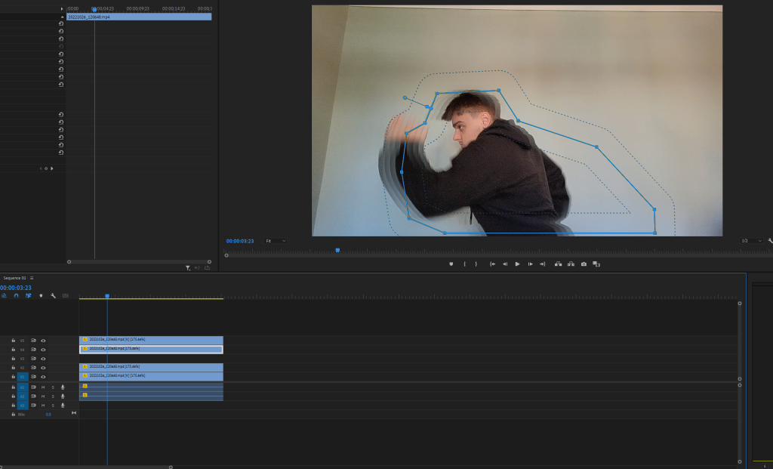The image size is (773, 469).
Task: Click the Mark In bracket button
Action: [x=464, y=264]
